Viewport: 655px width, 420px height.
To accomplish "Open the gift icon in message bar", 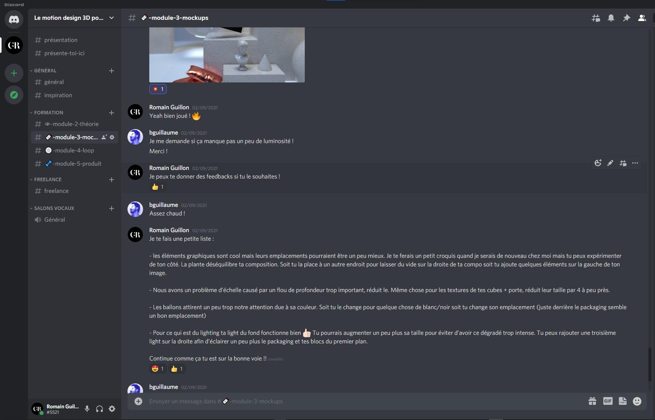I will click(592, 401).
